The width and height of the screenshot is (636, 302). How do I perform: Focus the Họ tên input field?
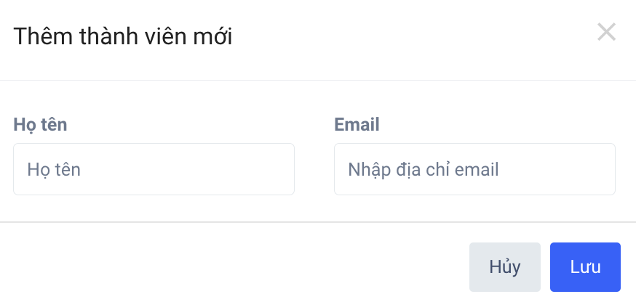coord(154,169)
